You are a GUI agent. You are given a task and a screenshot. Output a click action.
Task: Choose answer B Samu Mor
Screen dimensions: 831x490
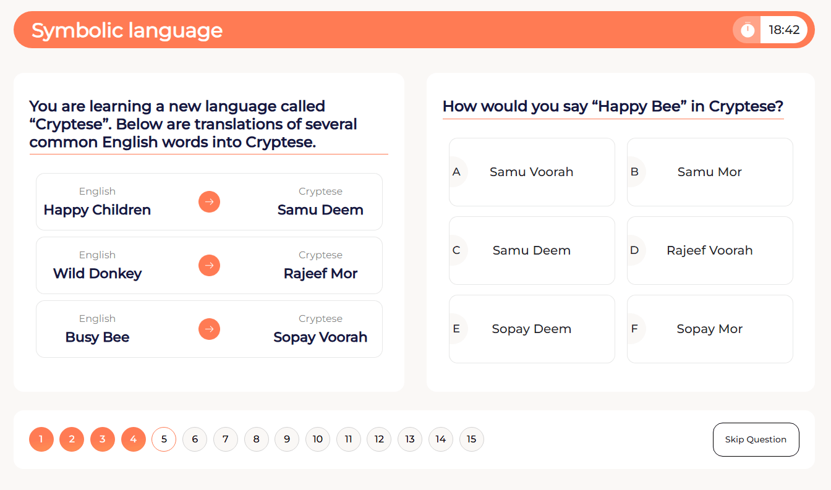pos(709,172)
